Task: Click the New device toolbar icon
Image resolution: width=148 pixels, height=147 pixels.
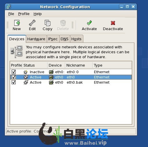Action: (x=17, y=23)
